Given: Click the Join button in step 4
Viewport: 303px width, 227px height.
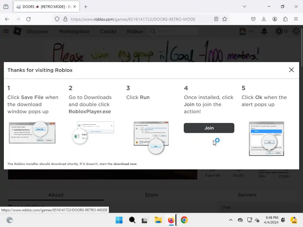Looking at the screenshot, I should pyautogui.click(x=209, y=128).
